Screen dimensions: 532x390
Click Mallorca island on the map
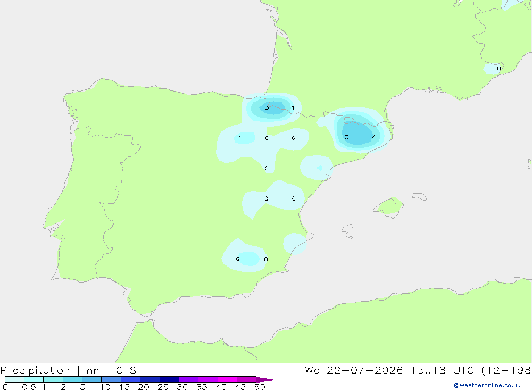point(389,206)
